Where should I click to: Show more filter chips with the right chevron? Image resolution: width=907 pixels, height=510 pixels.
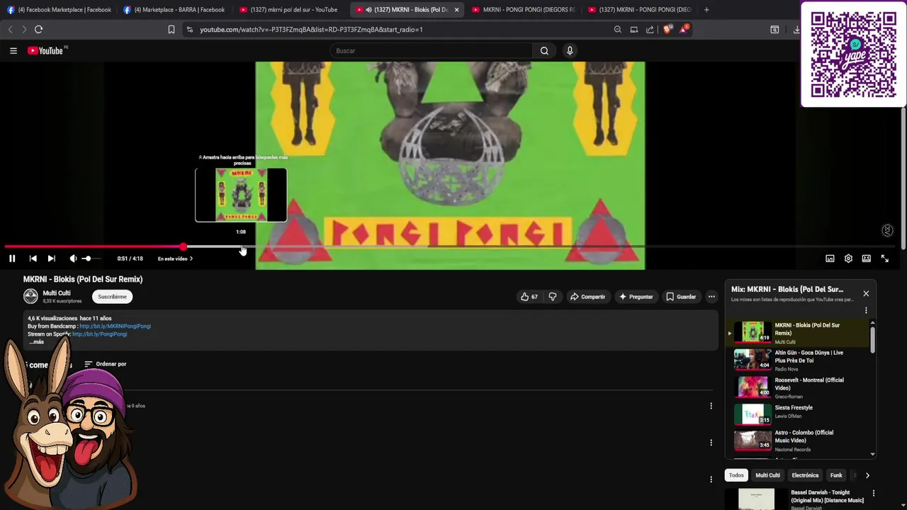click(x=867, y=475)
